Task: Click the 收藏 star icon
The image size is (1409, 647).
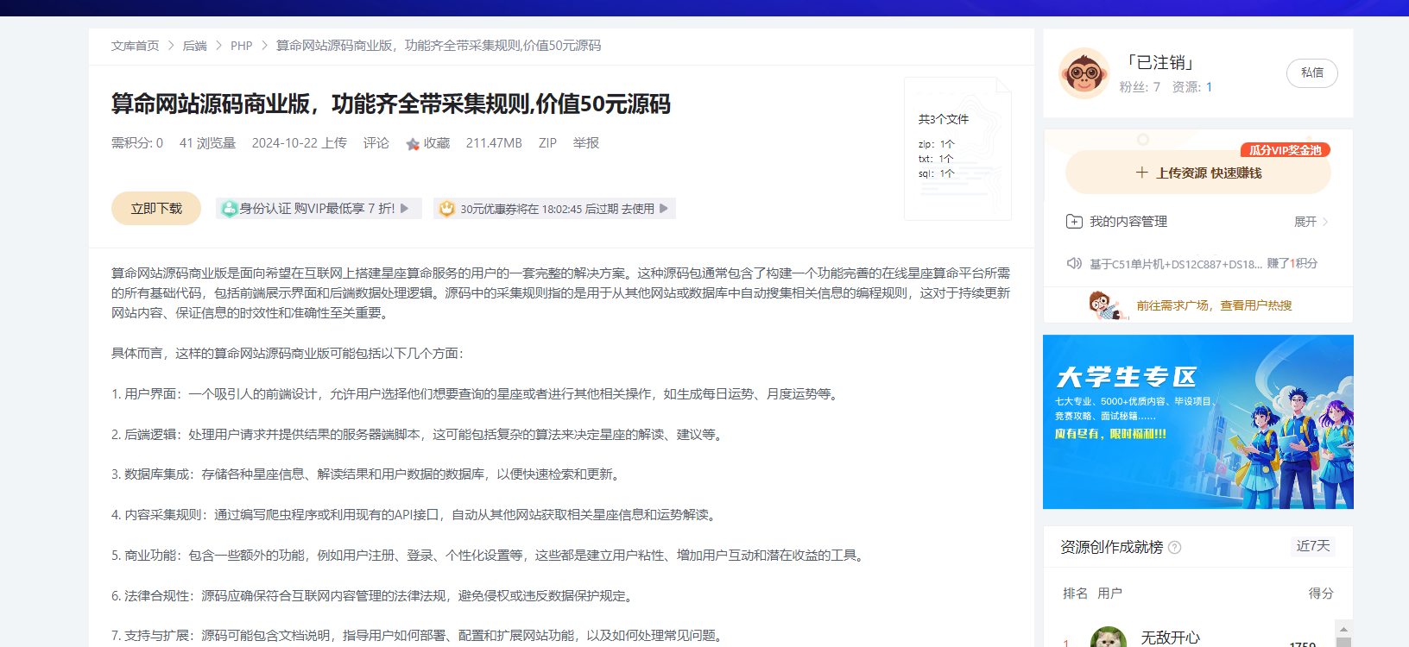Action: (413, 144)
